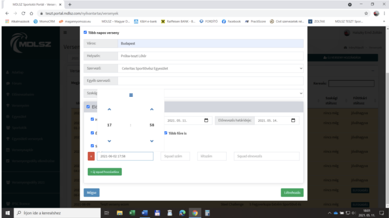
Task: Uncheck the Több napos verseny checkbox
Action: (85, 32)
